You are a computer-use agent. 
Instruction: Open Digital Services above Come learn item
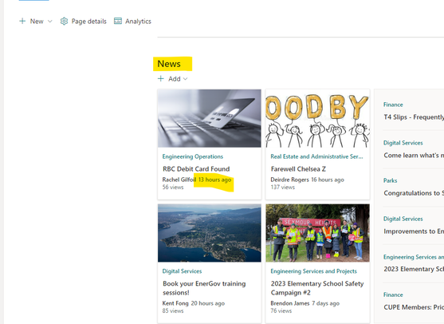coord(403,143)
